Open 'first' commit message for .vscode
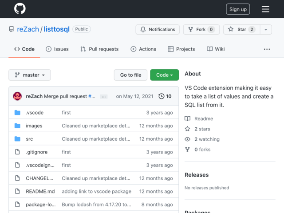Image resolution: width=284 pixels, height=213 pixels. (66, 113)
